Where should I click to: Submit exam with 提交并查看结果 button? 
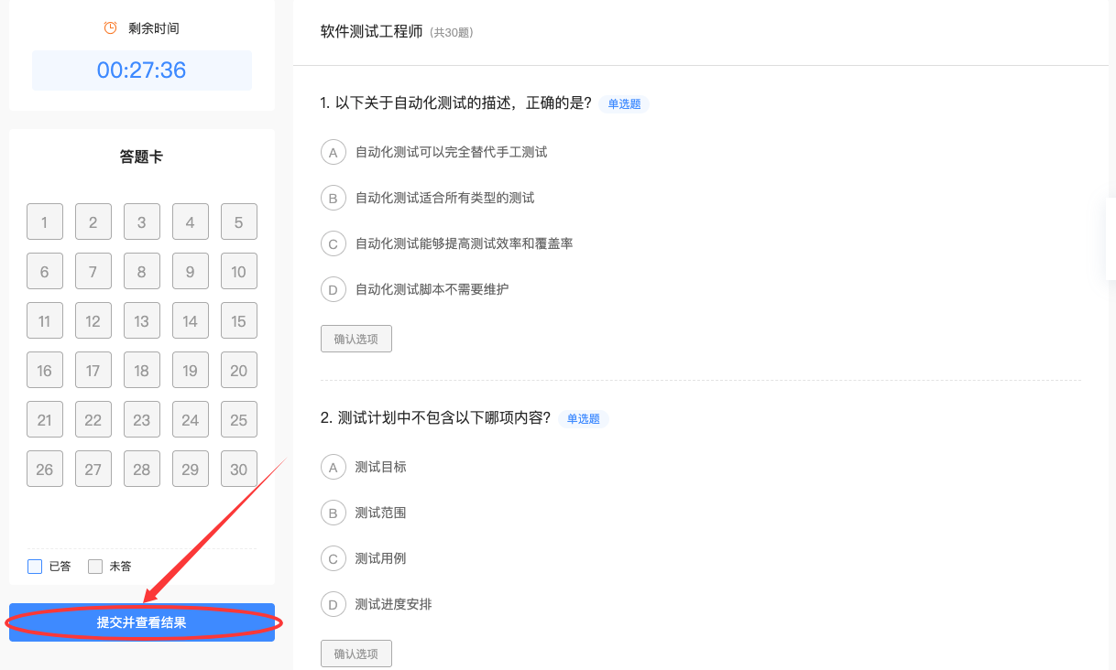(142, 622)
